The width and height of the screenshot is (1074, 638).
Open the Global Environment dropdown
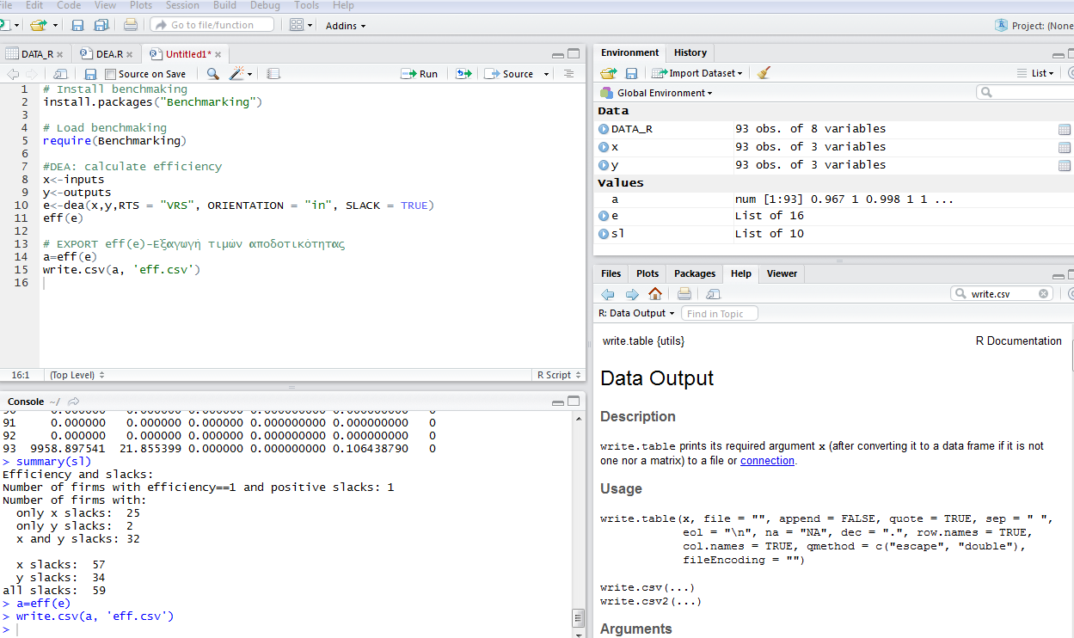pos(656,93)
